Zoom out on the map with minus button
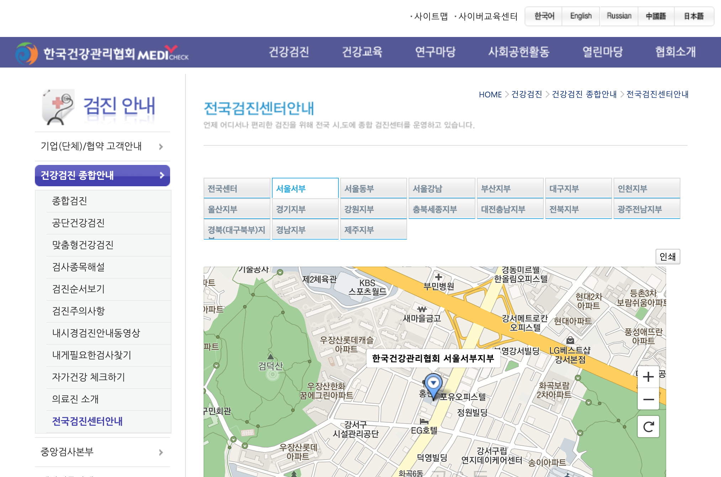Screen dimensions: 721x477 pos(648,400)
